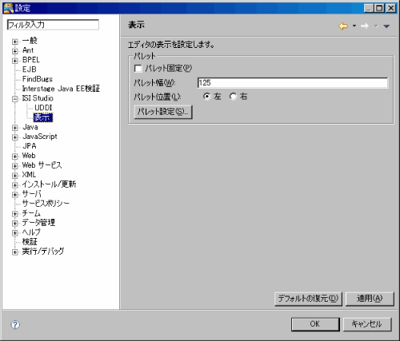Click デフォルトの復元(D) button
Screen dimensions: 400x341
point(308,299)
